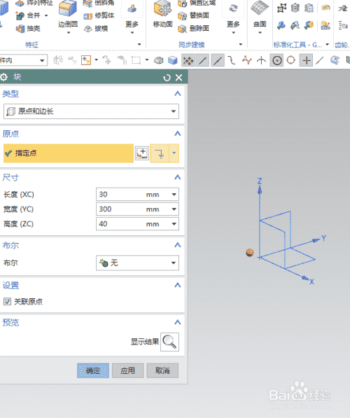Click the X axis arrow handle in viewport
Viewport: 350px width, 418px height.
point(305,278)
